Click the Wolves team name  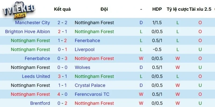tap(83, 67)
